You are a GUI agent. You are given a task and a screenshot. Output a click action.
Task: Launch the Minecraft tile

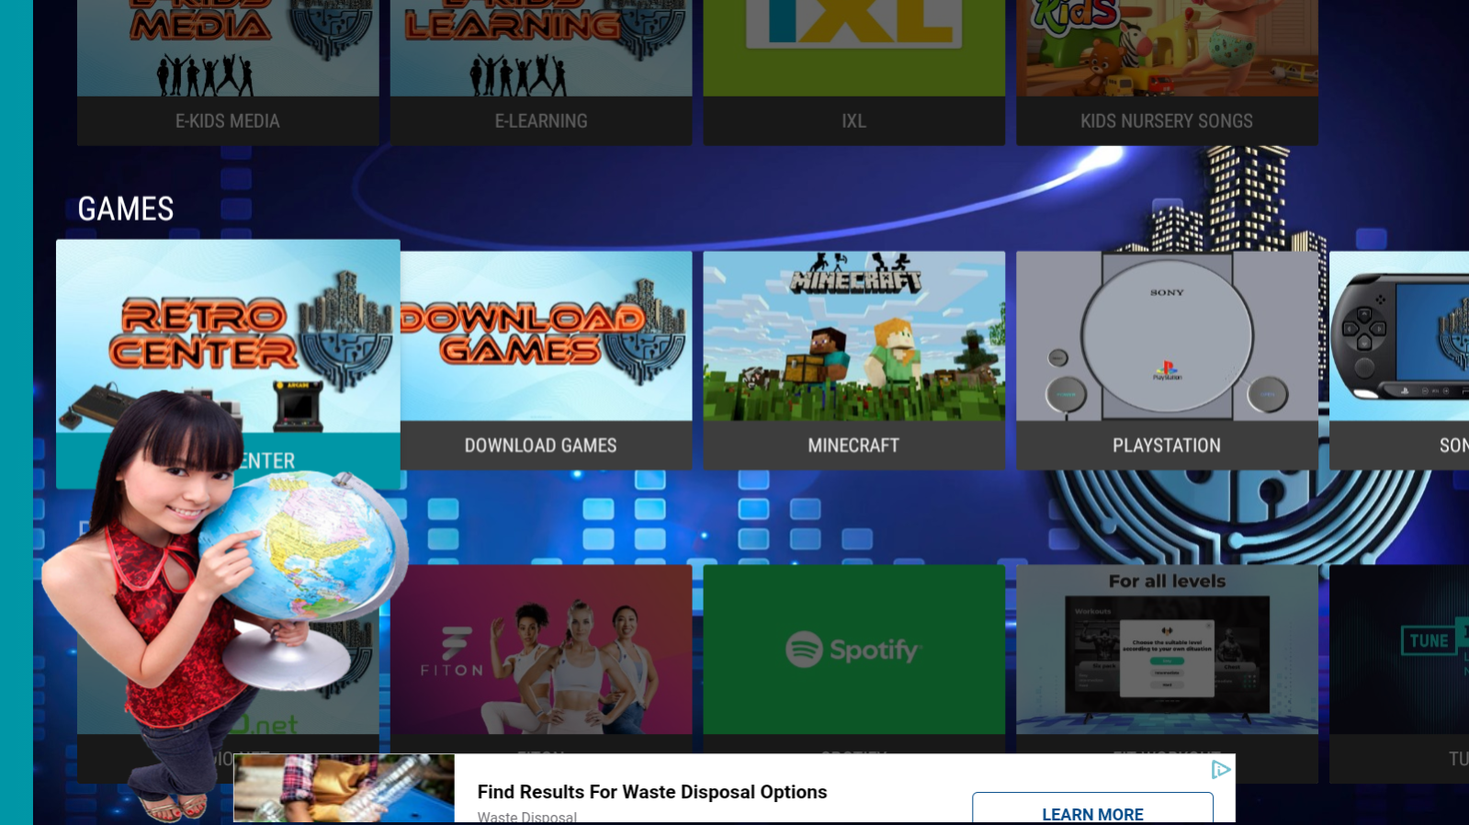[x=854, y=360]
